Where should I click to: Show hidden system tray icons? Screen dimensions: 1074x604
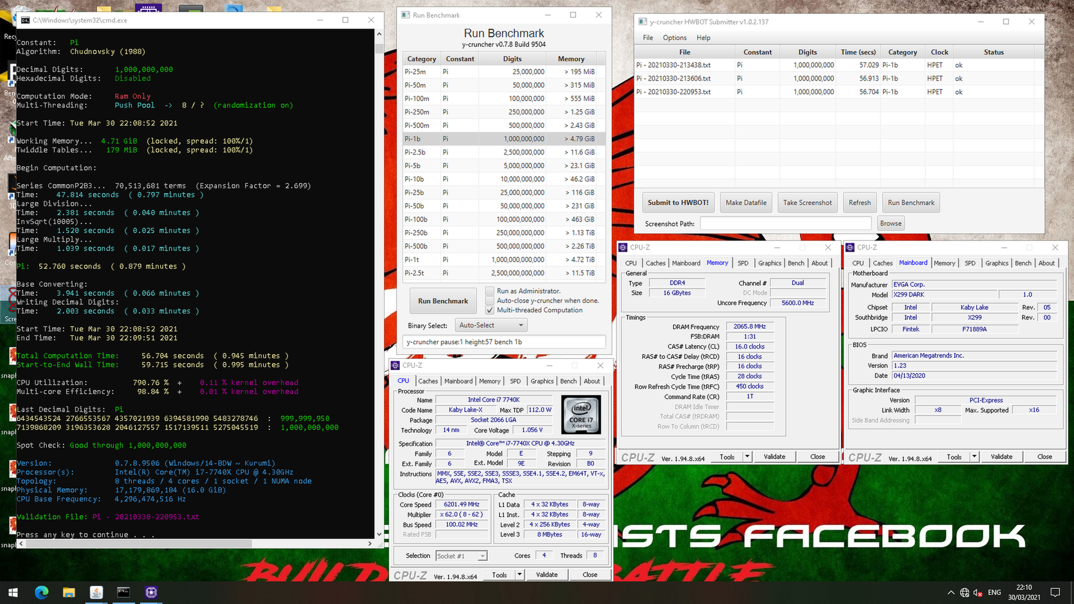pyautogui.click(x=951, y=593)
